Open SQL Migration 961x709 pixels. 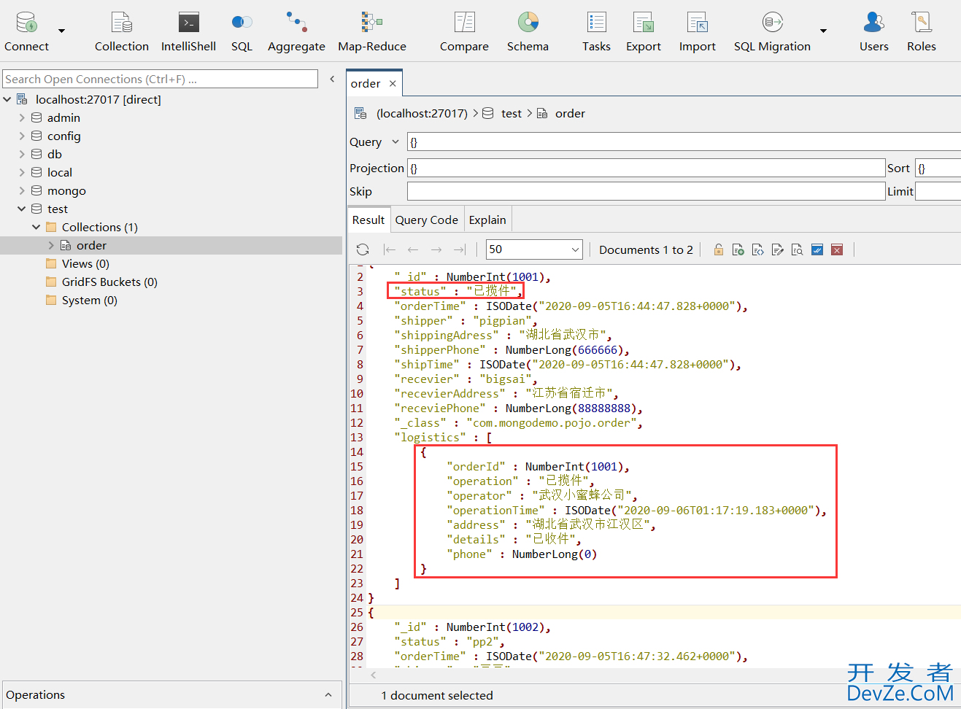772,32
